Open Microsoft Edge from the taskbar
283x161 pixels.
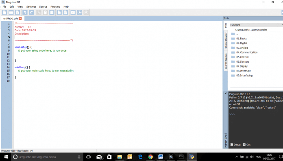(x=140, y=157)
